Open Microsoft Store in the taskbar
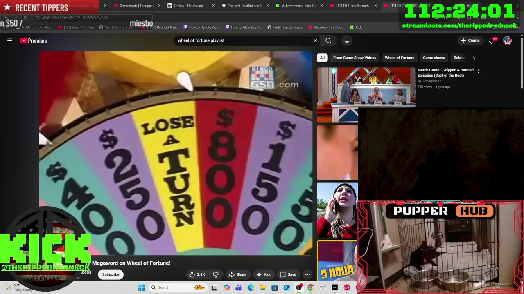The height and width of the screenshot is (294, 524). click(x=275, y=287)
